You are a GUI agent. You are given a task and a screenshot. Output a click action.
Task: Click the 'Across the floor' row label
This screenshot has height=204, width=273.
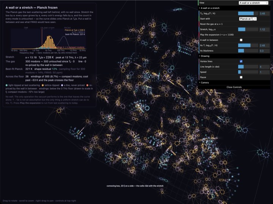(15, 76)
